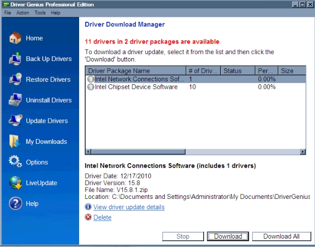This screenshot has width=315, height=247.
Task: Click the horizontal scrollbar right arrow
Action: pos(303,152)
